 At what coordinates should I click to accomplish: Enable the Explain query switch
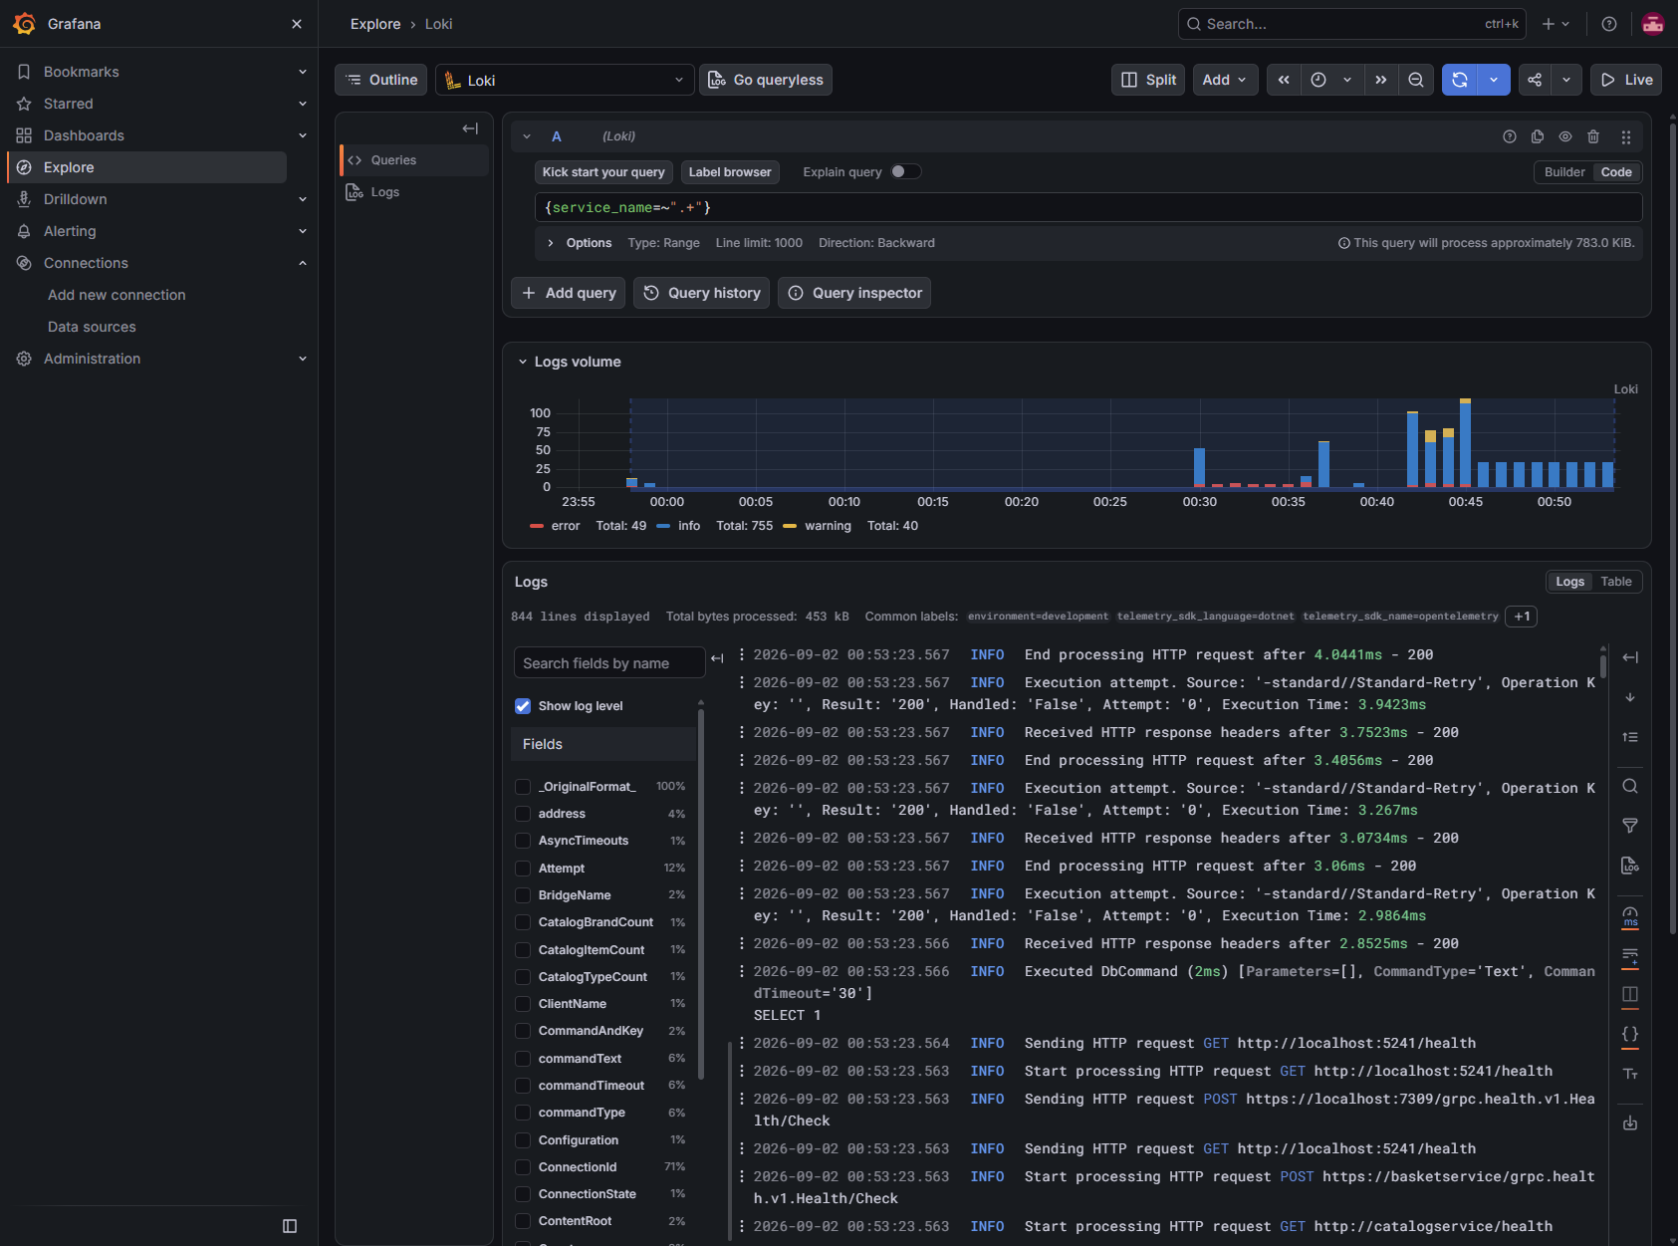point(905,171)
